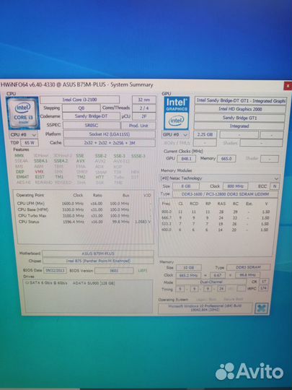The image size is (292, 390).
Task: Click the Cache 2x32 + 2x32 field
Action: coord(110,143)
